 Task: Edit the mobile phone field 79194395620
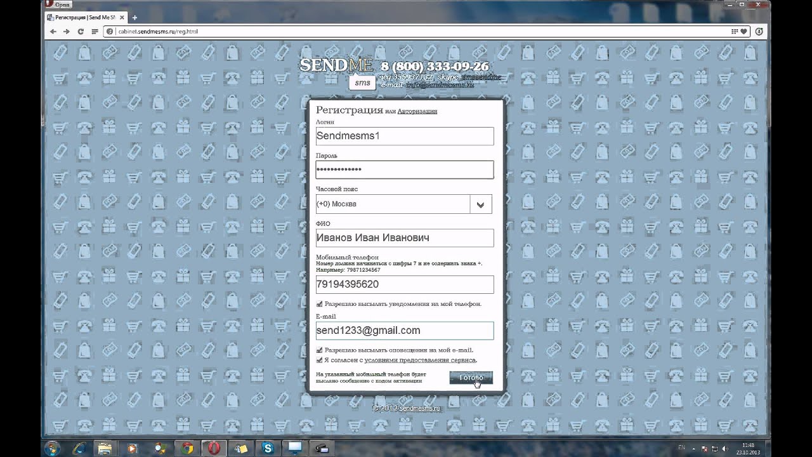405,284
